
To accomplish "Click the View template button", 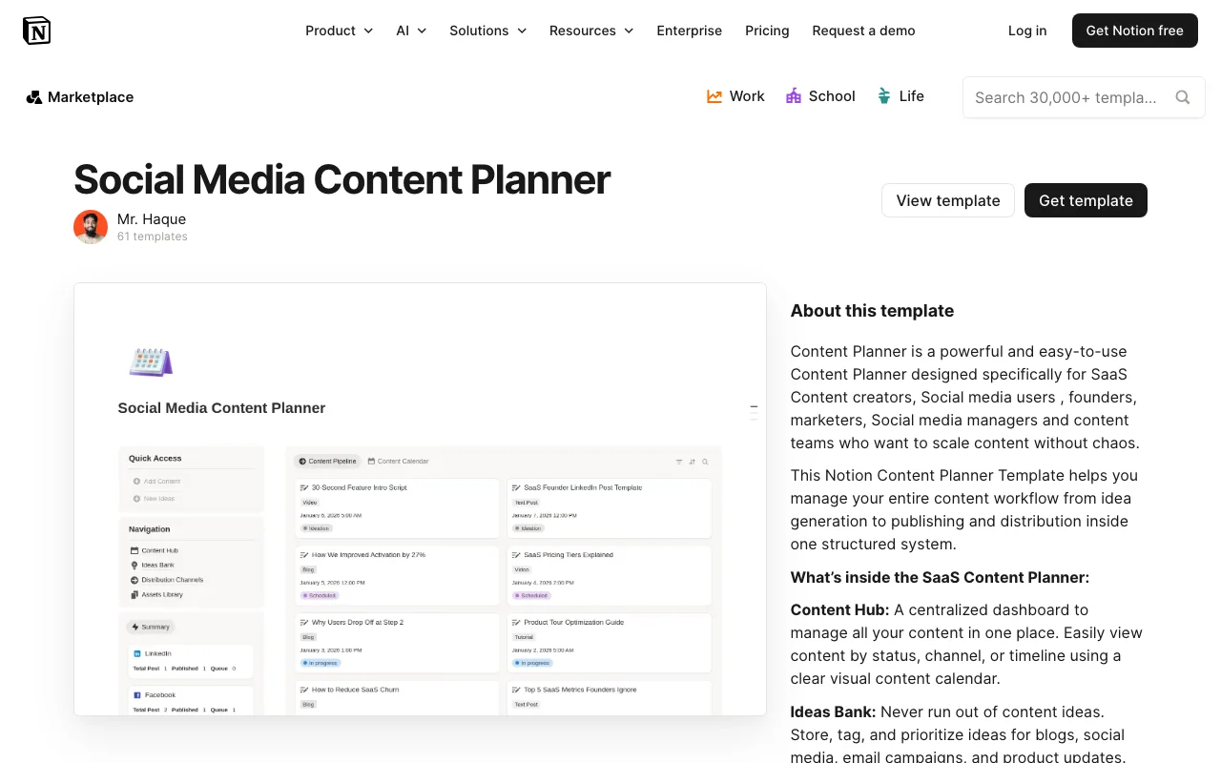I will coord(948,200).
